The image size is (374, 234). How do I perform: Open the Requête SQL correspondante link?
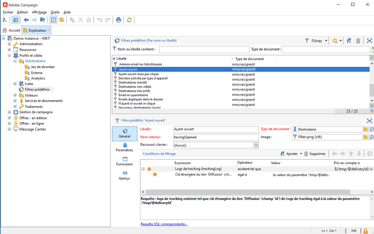[x=164, y=224]
